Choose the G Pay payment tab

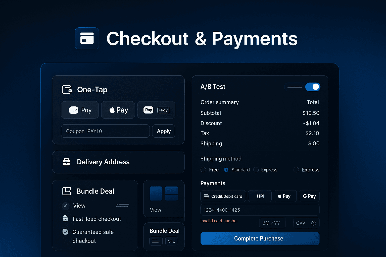coord(309,196)
